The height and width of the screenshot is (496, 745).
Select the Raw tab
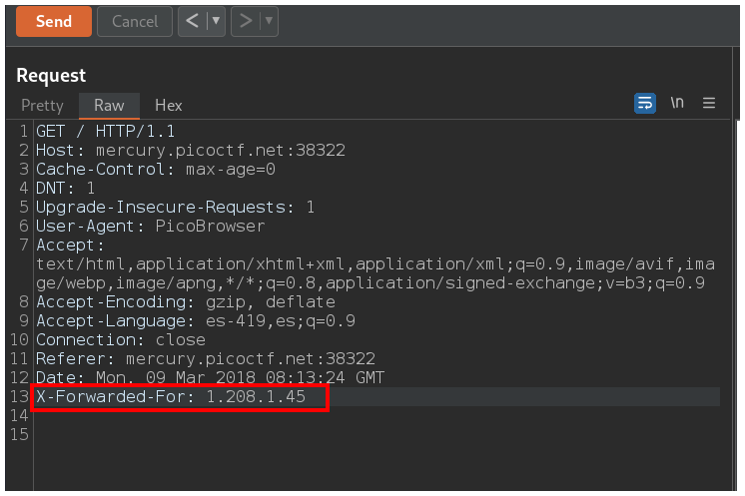point(109,105)
